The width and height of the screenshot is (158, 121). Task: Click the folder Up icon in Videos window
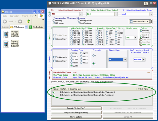pyautogui.click(x=28, y=21)
